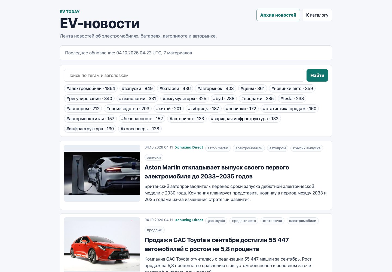Filter by #китай · 201 tag
392x272 pixels.
point(169,109)
